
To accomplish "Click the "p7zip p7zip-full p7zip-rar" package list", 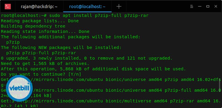I will point(41,53).
